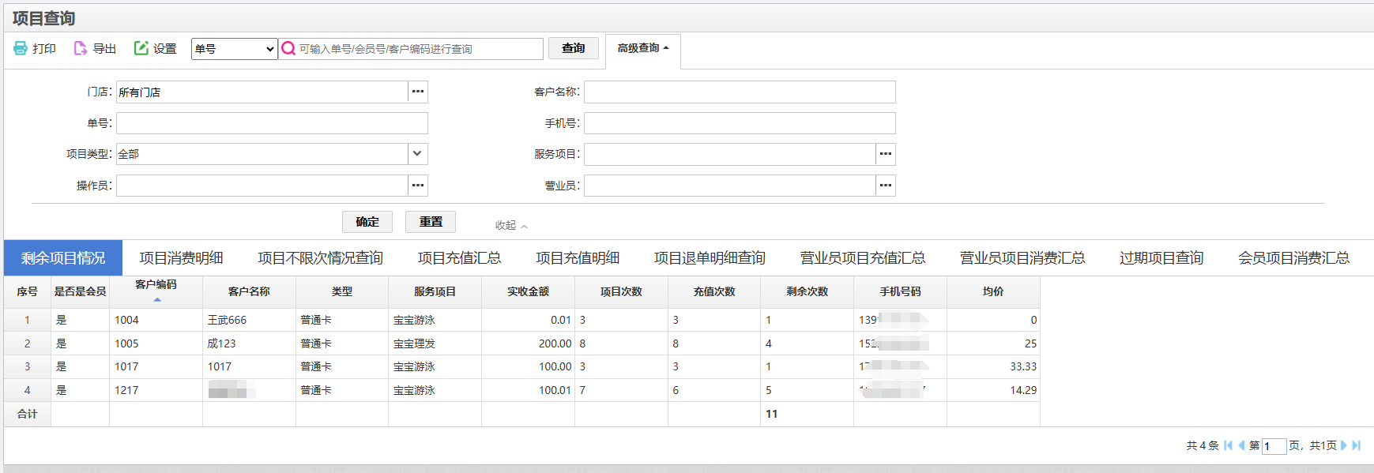Image resolution: width=1374 pixels, height=473 pixels.
Task: Open the 项目退单明细查询 tab
Action: [x=710, y=258]
